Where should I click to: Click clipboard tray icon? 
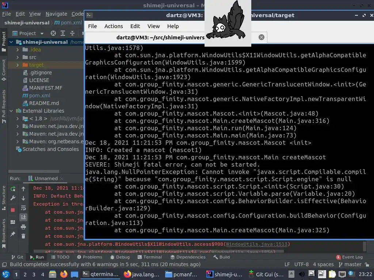[332, 274]
